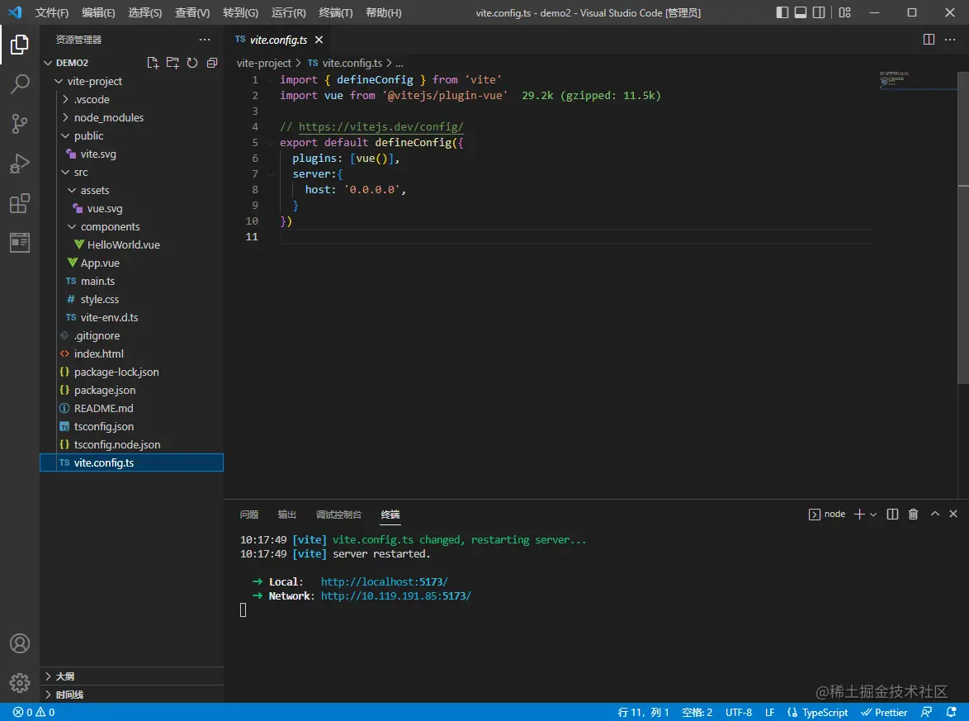Expand the node_modules folder
This screenshot has width=969, height=721.
click(x=108, y=117)
